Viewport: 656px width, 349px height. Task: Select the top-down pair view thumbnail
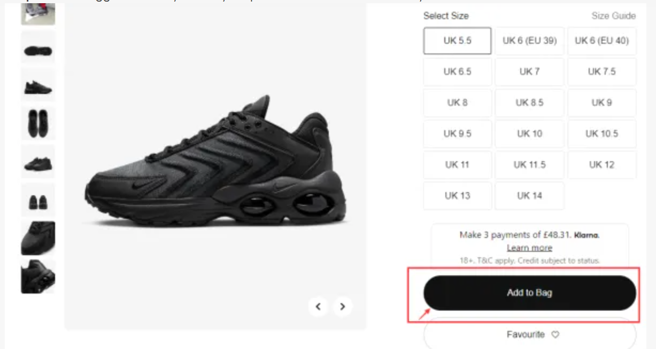click(38, 124)
